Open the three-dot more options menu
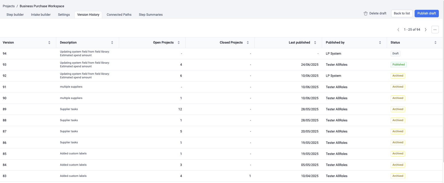444x183 pixels. pyautogui.click(x=435, y=30)
